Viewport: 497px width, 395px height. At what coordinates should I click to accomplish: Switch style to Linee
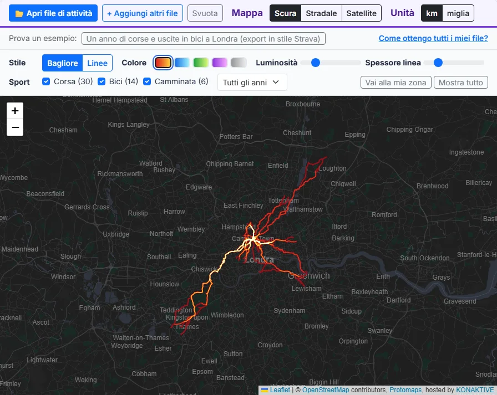(x=97, y=63)
